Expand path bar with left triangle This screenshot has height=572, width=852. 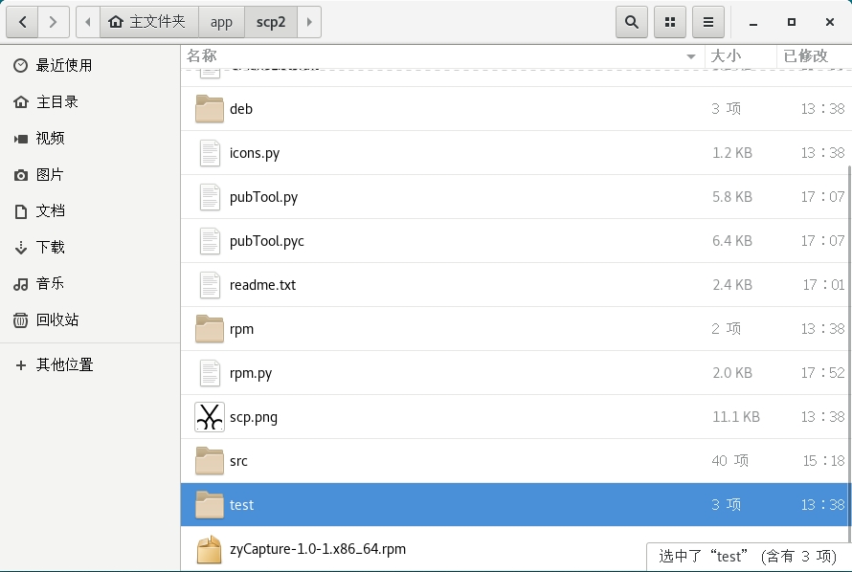point(88,22)
